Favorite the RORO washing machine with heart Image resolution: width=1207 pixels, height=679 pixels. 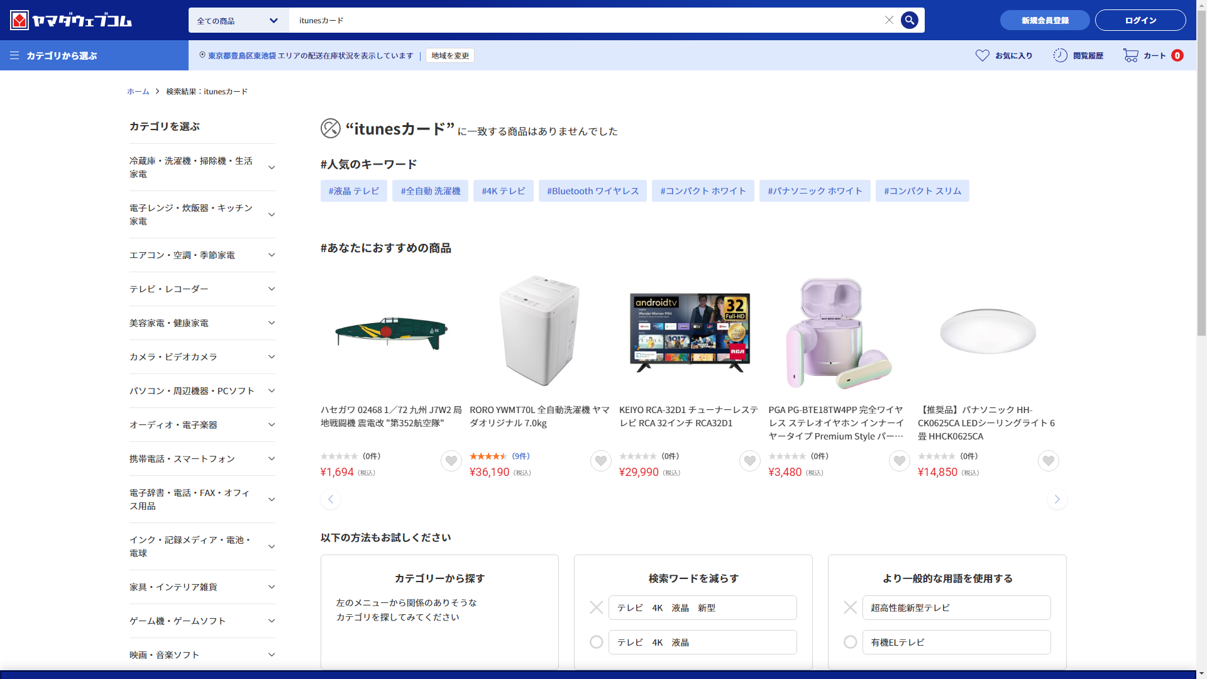click(600, 461)
